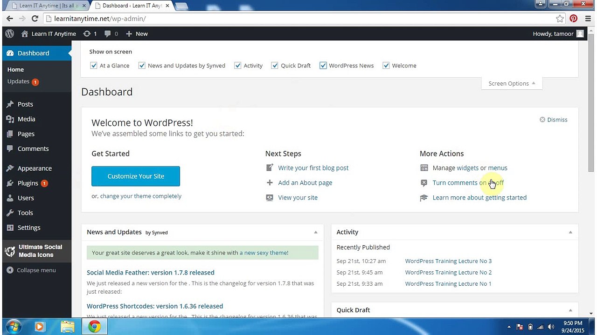Open WordPress Training Lecture No 3
Viewport: 597px width, 335px height.
click(448, 261)
